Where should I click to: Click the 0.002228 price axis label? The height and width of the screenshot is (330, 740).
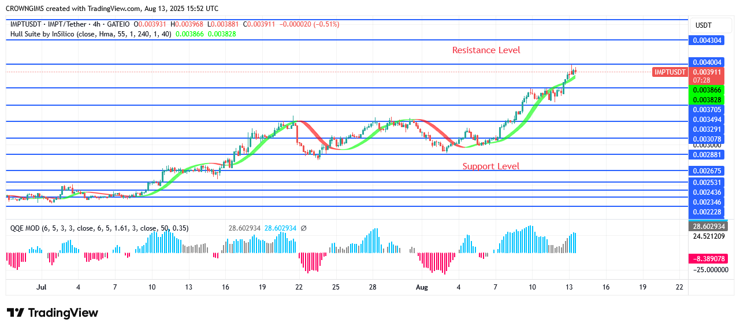click(708, 213)
